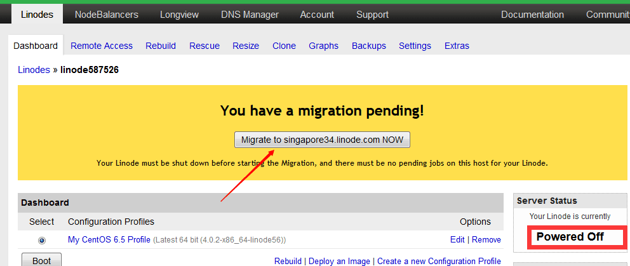Click the Options column header

pyautogui.click(x=475, y=222)
